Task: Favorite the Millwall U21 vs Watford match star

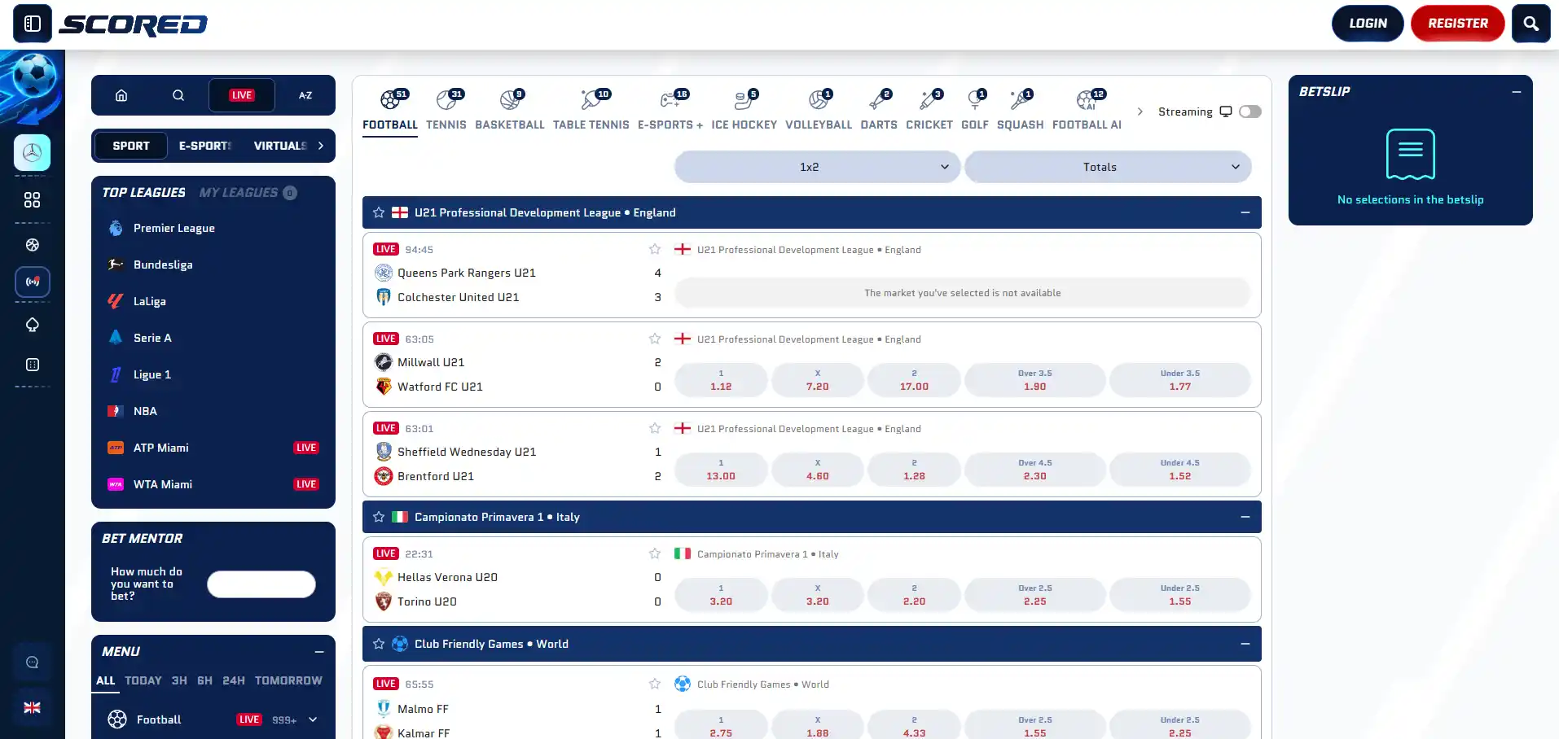Action: [655, 339]
